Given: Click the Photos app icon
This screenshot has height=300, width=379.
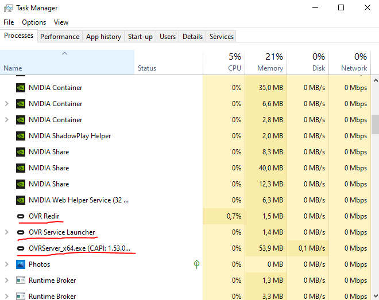Looking at the screenshot, I should point(21,264).
